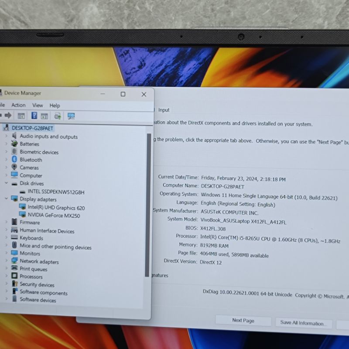349x349 pixels.
Task: Click the Device Manager vertical scrollbar
Action: click(148, 205)
